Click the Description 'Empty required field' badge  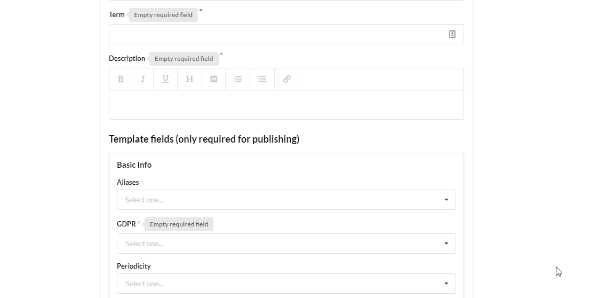184,59
